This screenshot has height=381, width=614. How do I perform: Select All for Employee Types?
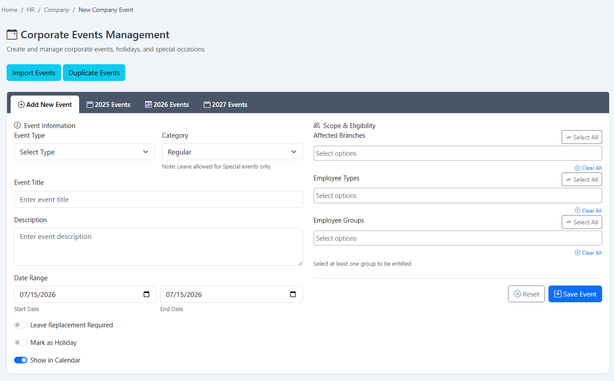coord(582,180)
